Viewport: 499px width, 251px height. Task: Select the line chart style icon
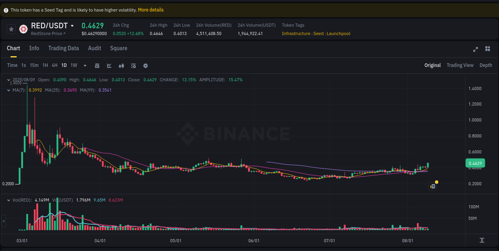(x=109, y=65)
